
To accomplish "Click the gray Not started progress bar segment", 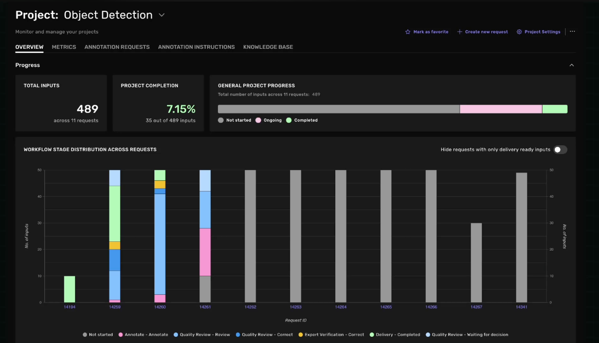I will (x=338, y=109).
